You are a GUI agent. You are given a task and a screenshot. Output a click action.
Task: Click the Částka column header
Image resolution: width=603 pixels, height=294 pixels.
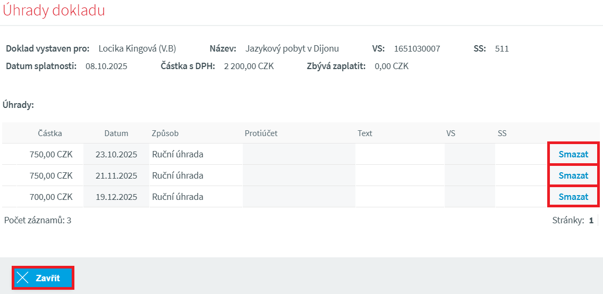50,133
